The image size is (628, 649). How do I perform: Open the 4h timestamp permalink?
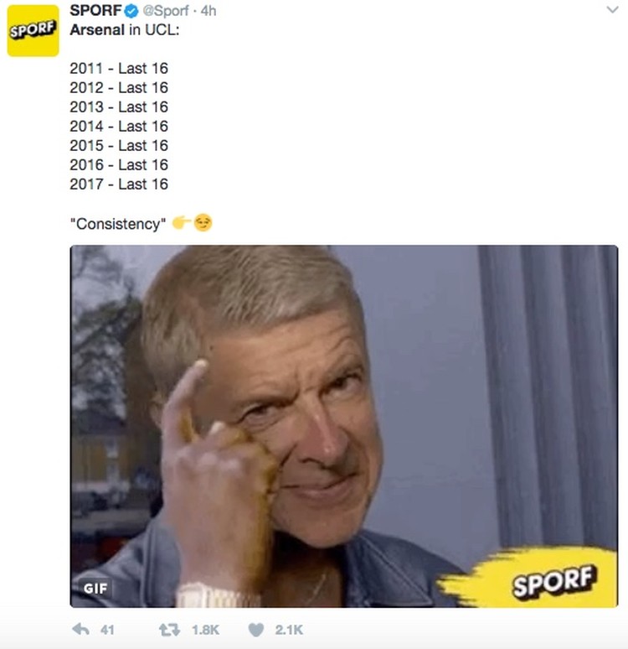(x=208, y=11)
